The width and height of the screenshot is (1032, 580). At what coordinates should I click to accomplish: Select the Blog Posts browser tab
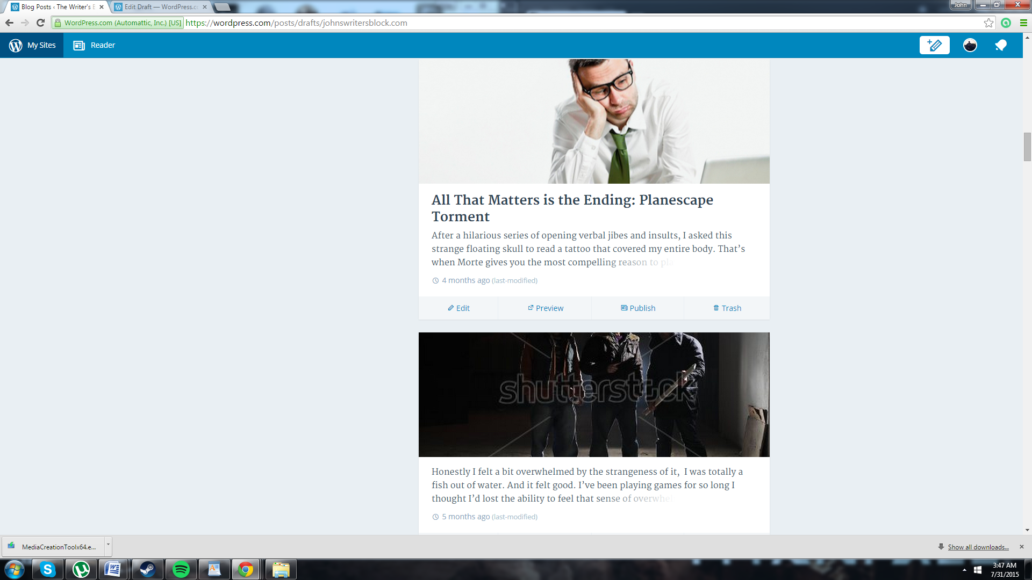tap(56, 7)
